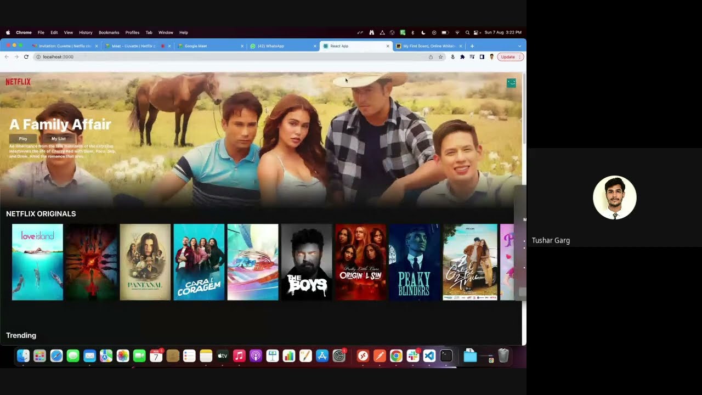This screenshot has height=395, width=702.
Task: Open the View menu
Action: coord(69,32)
